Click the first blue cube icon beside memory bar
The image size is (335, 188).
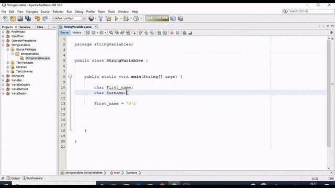click(x=173, y=19)
